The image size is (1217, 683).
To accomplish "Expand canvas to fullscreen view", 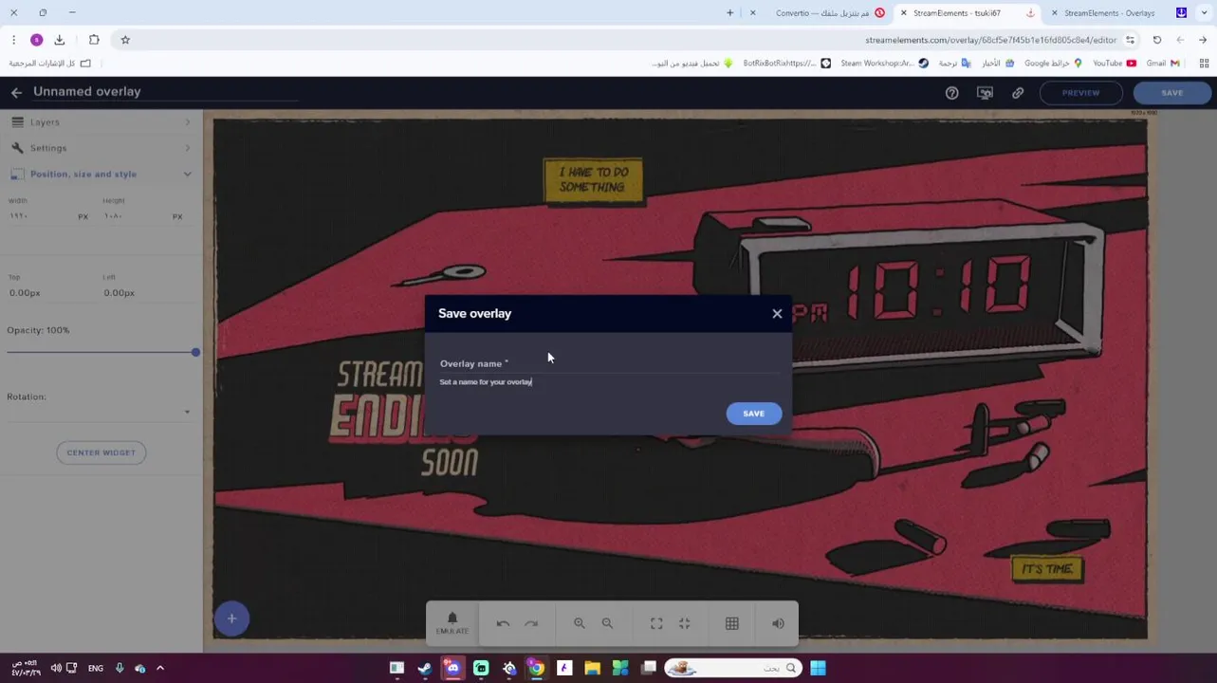I will click(656, 623).
